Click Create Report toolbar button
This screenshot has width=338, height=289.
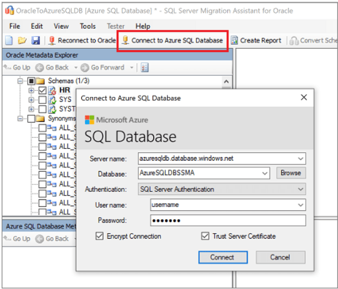tap(256, 40)
